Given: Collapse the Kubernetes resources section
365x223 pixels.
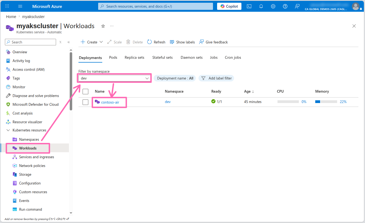Looking at the screenshot, I should coord(8,130).
